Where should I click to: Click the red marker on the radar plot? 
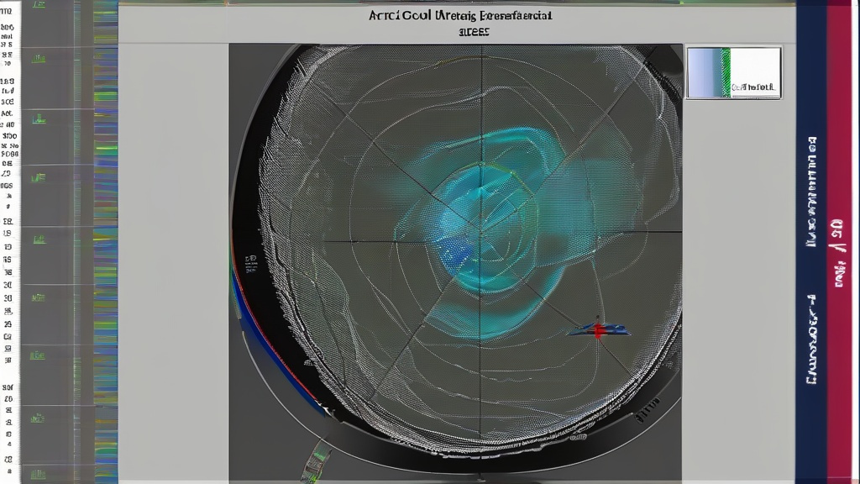597,330
